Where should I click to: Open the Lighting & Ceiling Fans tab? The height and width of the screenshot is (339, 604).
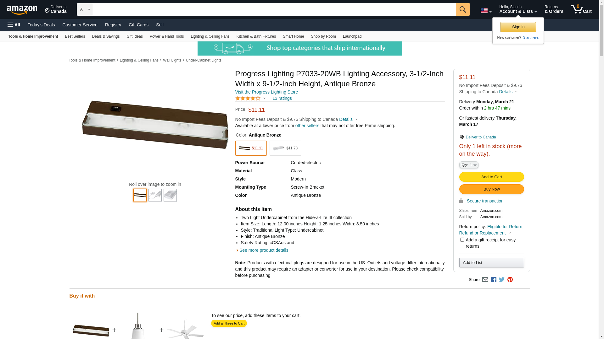pos(210,36)
